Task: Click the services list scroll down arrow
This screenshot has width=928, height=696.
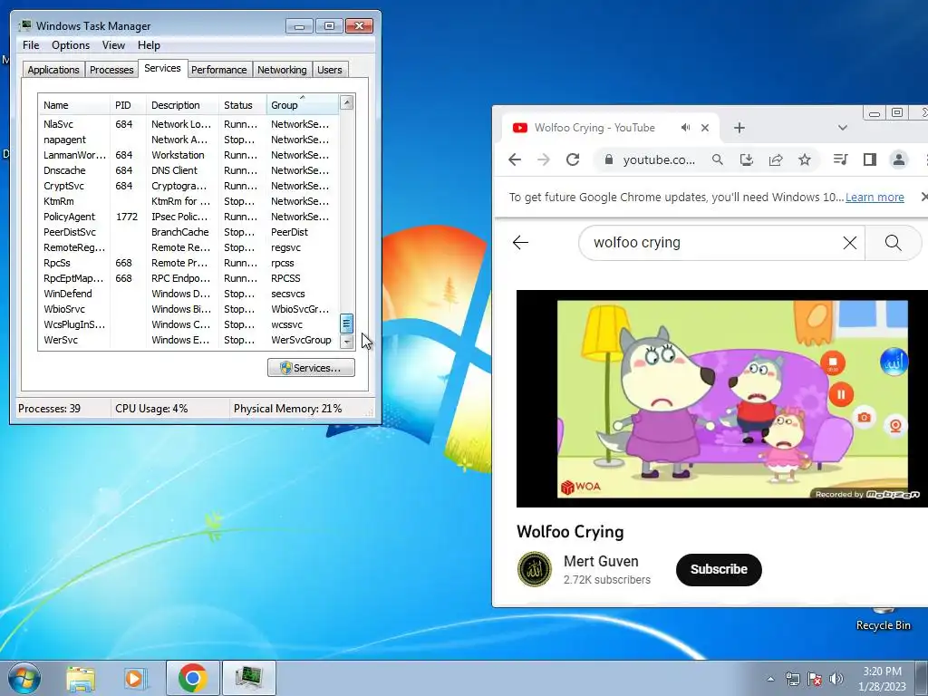Action: click(347, 342)
